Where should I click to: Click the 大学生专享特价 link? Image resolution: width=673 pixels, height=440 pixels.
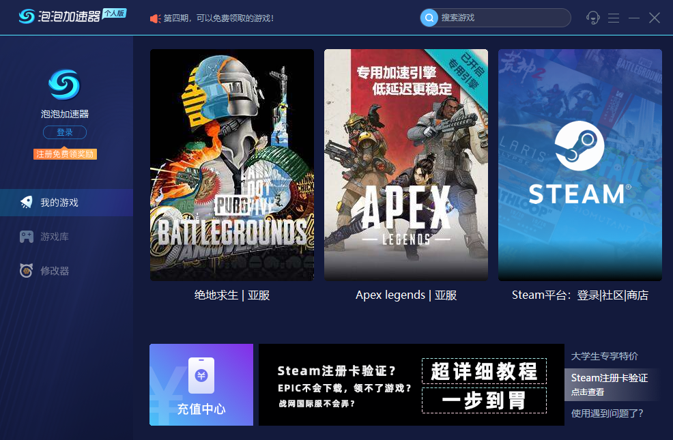(x=604, y=356)
